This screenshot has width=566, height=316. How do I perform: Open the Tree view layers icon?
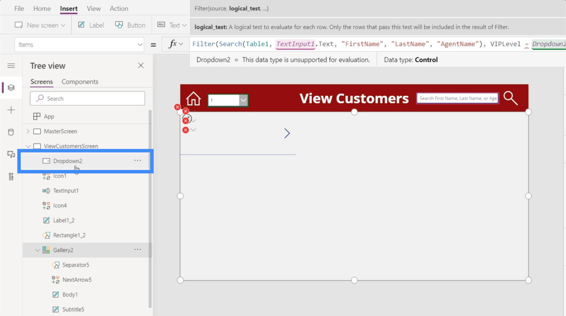(11, 88)
